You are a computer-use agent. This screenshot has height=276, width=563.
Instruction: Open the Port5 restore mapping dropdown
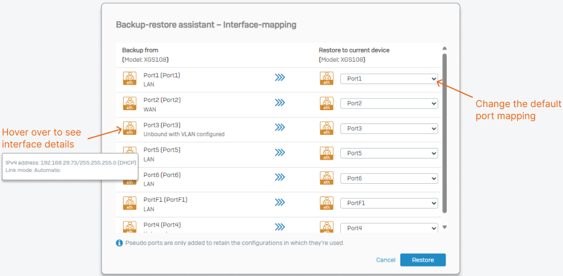389,153
